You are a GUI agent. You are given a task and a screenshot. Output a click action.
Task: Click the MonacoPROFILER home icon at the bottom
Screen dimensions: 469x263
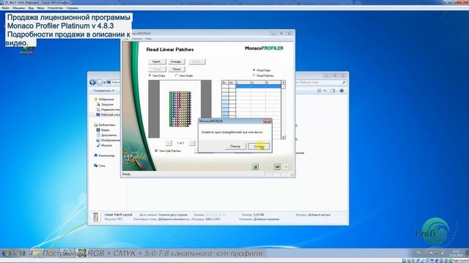[x=255, y=167]
